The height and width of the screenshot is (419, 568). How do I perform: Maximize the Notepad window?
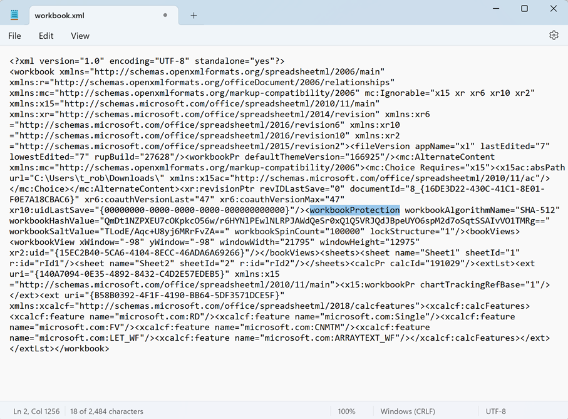[524, 9]
